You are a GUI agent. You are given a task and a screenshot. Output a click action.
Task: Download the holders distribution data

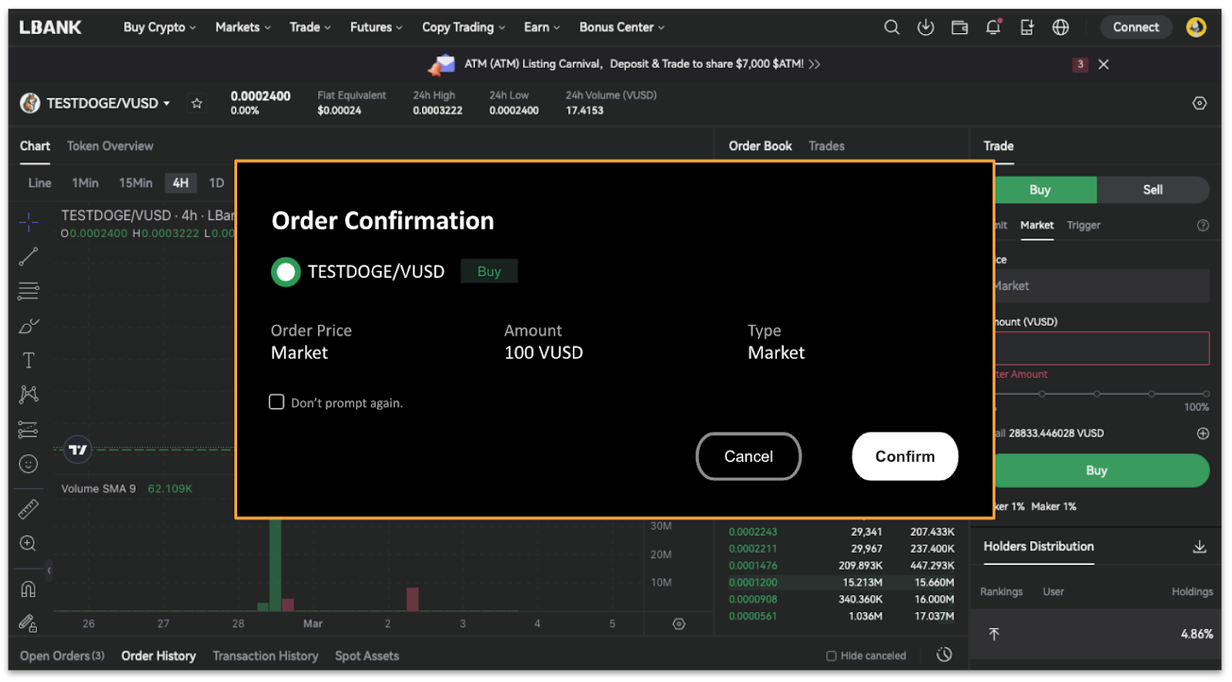pos(1200,547)
